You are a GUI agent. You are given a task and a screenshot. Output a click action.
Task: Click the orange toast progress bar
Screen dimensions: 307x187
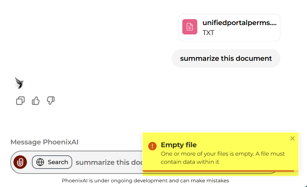pyautogui.click(x=218, y=171)
